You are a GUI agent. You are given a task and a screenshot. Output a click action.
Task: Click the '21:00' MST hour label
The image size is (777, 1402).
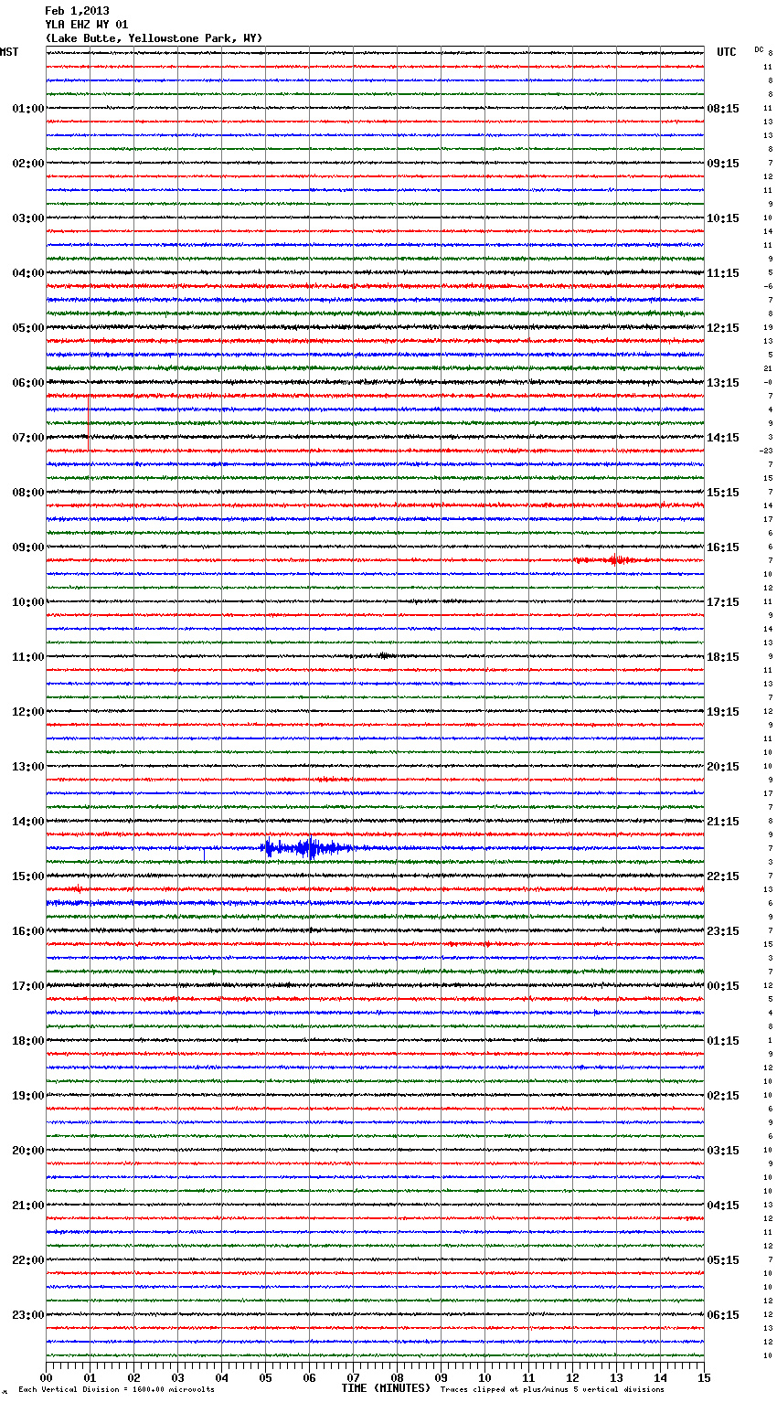point(28,1206)
